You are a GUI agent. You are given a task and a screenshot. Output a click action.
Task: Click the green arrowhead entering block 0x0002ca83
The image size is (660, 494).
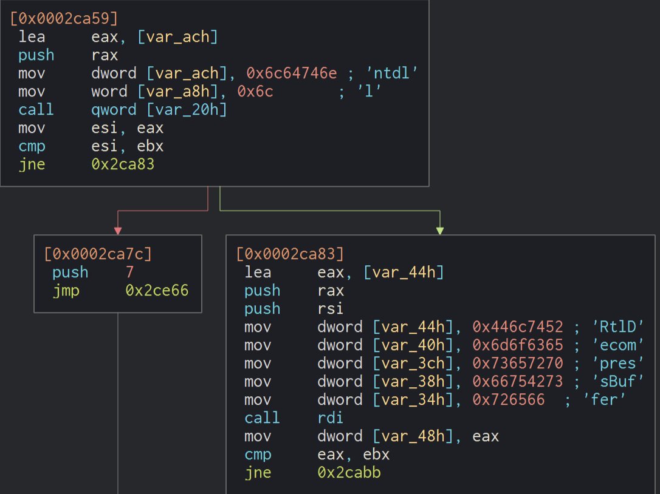(x=439, y=231)
